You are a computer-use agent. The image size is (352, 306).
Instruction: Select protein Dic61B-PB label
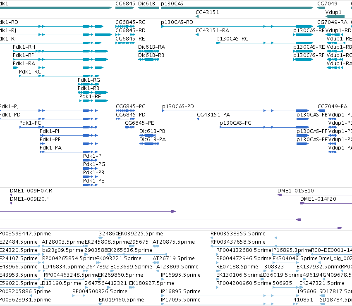(152, 131)
